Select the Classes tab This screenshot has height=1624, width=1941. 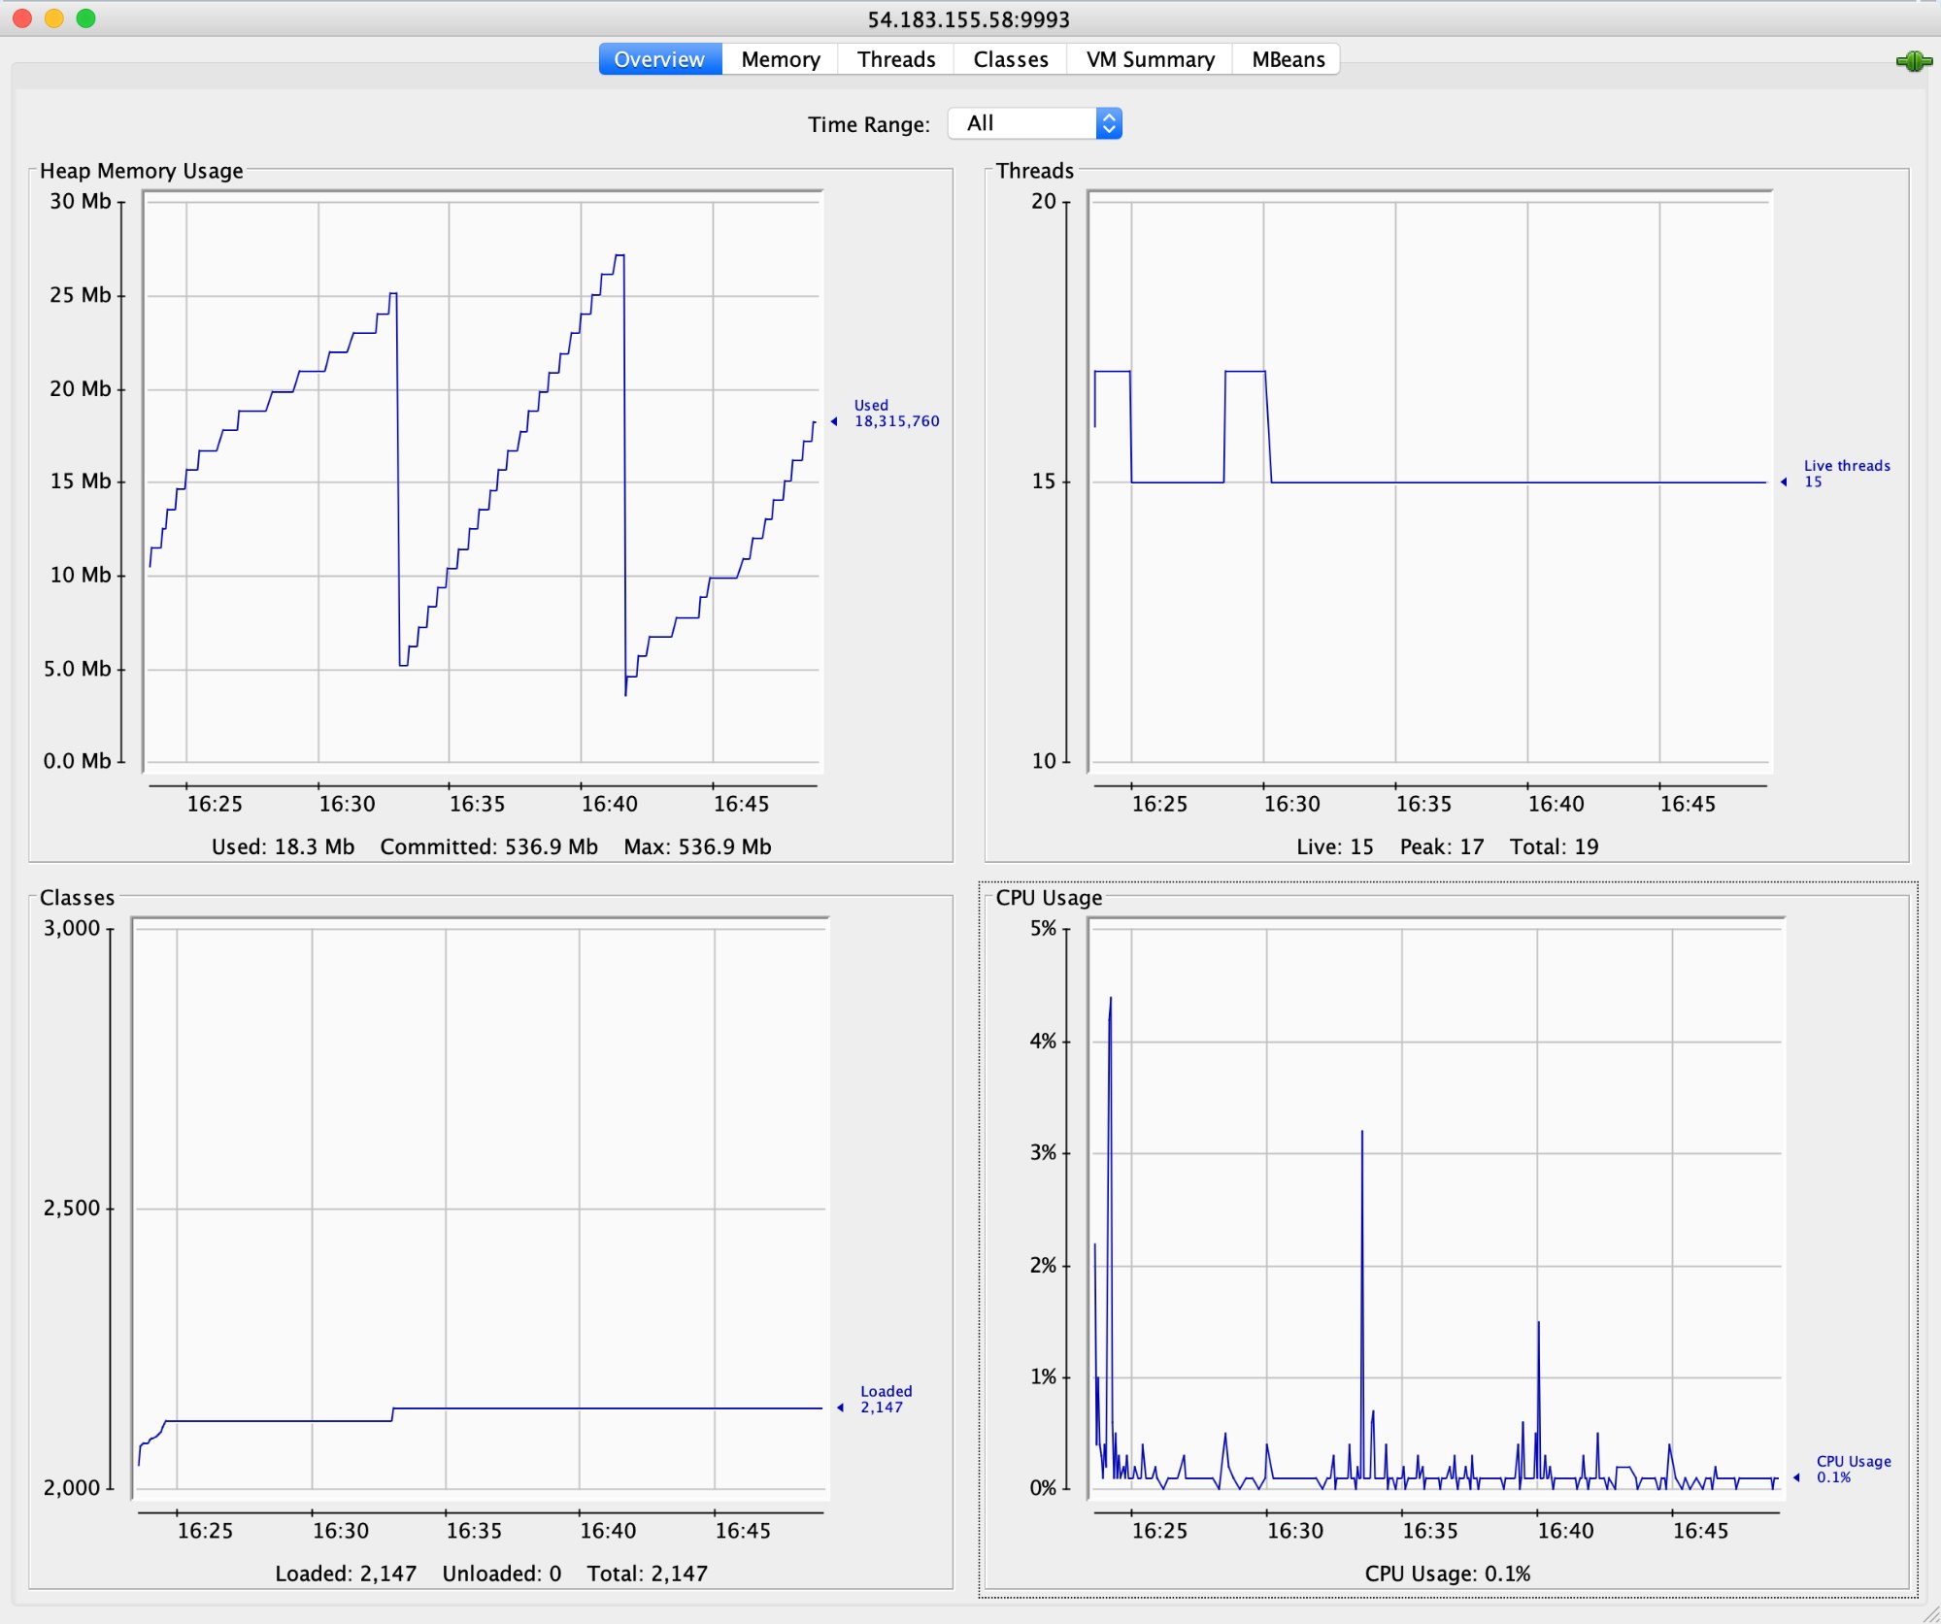coord(1010,58)
